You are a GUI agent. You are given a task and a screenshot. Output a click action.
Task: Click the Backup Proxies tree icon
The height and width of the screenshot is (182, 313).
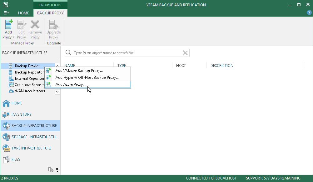pos(11,66)
